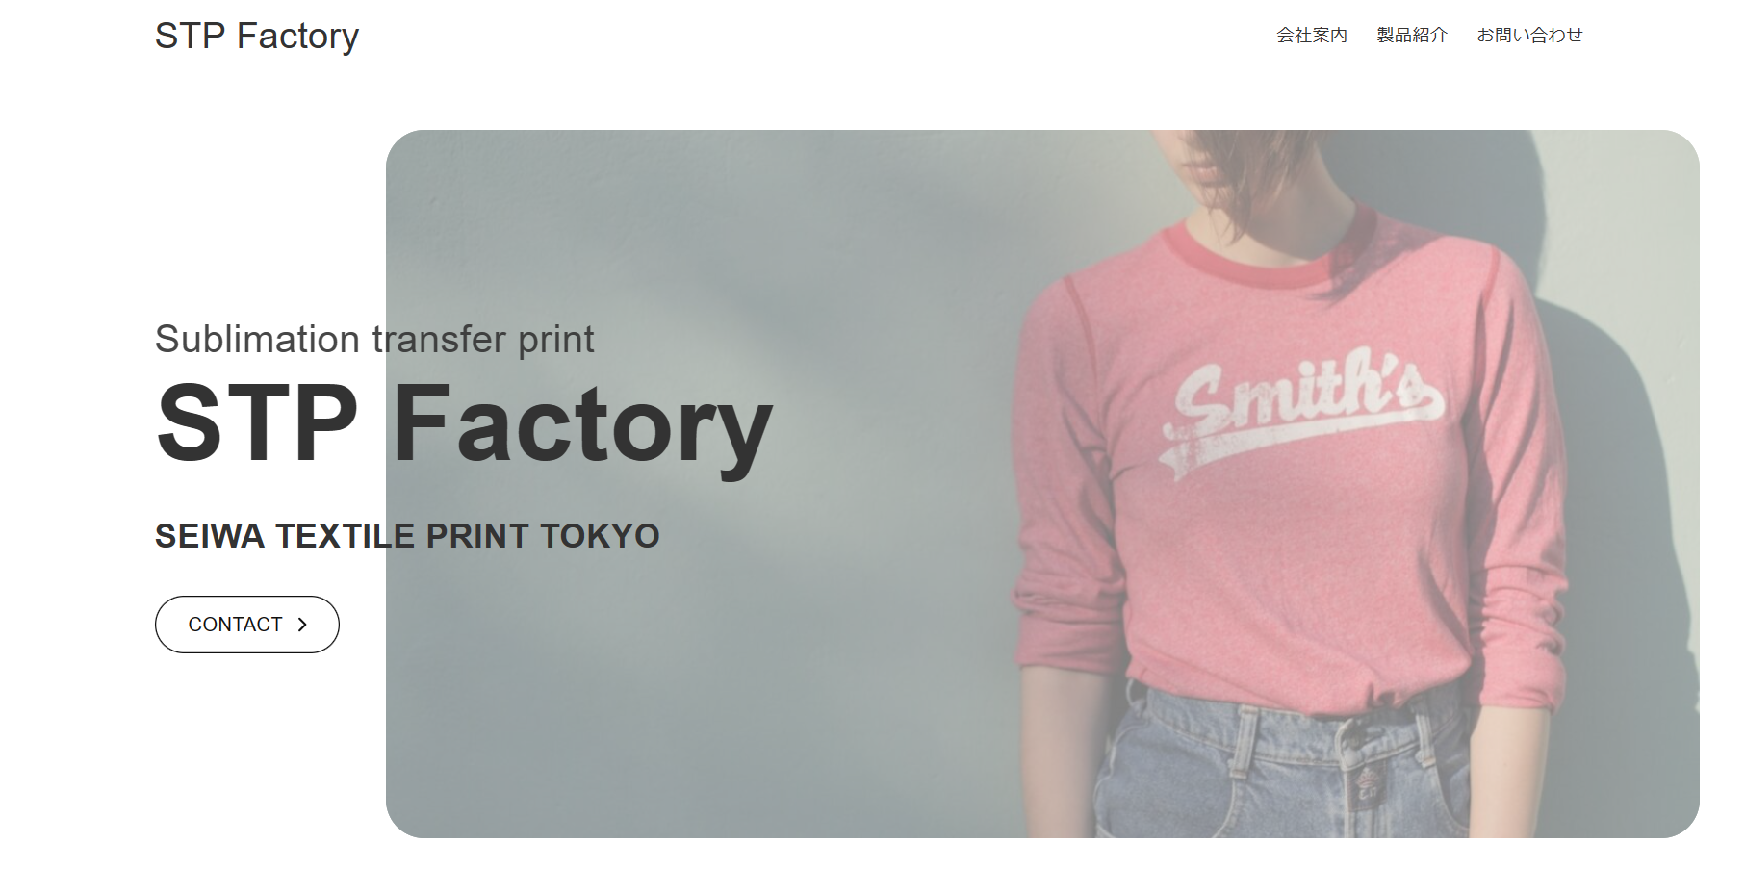Open the STP Factory header logo link
The height and width of the screenshot is (894, 1745).
tap(257, 36)
